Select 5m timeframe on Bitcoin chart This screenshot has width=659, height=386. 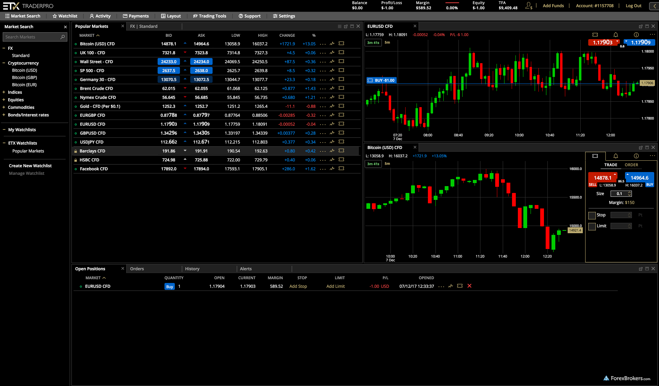click(387, 164)
